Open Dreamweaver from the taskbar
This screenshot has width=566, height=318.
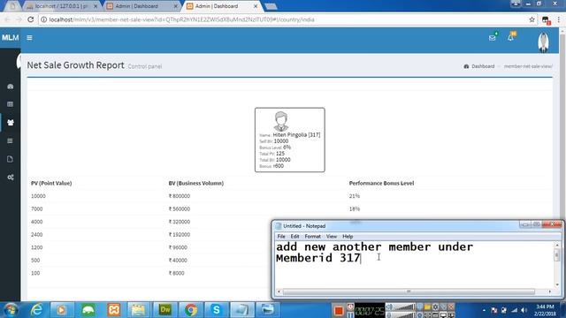click(x=165, y=310)
